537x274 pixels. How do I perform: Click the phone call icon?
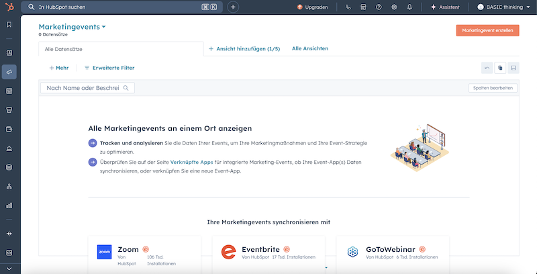coord(348,7)
